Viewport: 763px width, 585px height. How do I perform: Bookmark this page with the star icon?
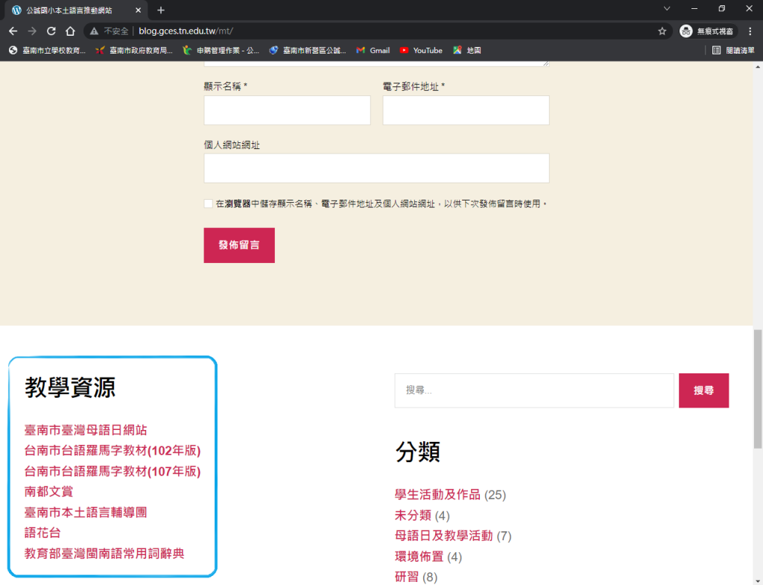pyautogui.click(x=662, y=31)
